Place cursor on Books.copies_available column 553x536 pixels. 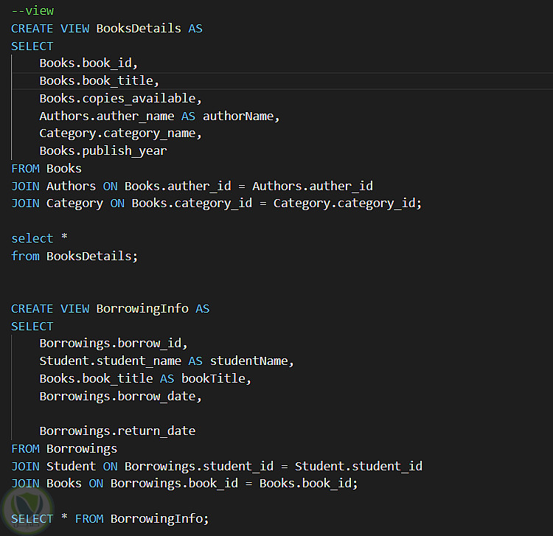118,98
